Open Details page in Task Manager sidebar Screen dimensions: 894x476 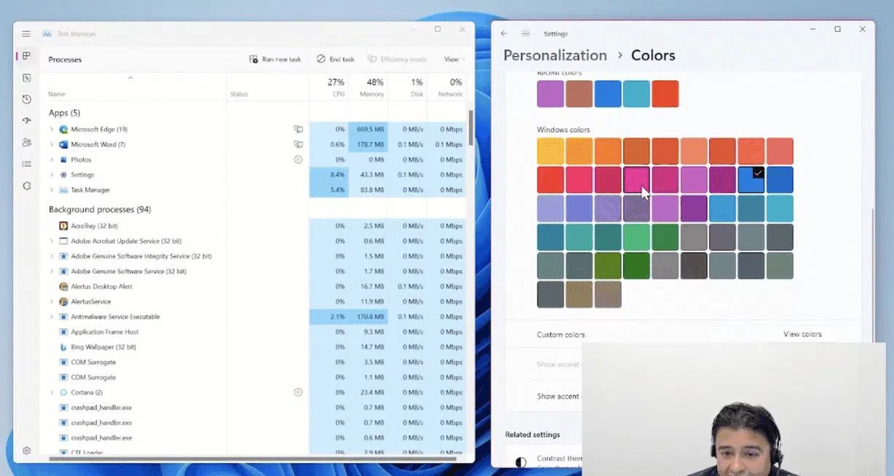[26, 164]
